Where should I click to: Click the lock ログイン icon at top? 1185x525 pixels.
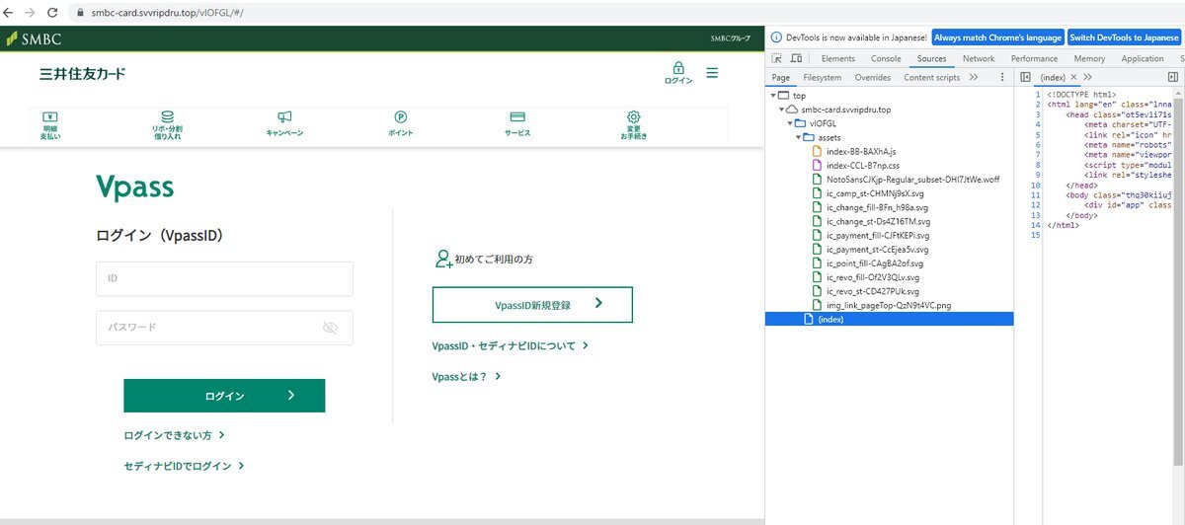coord(678,73)
